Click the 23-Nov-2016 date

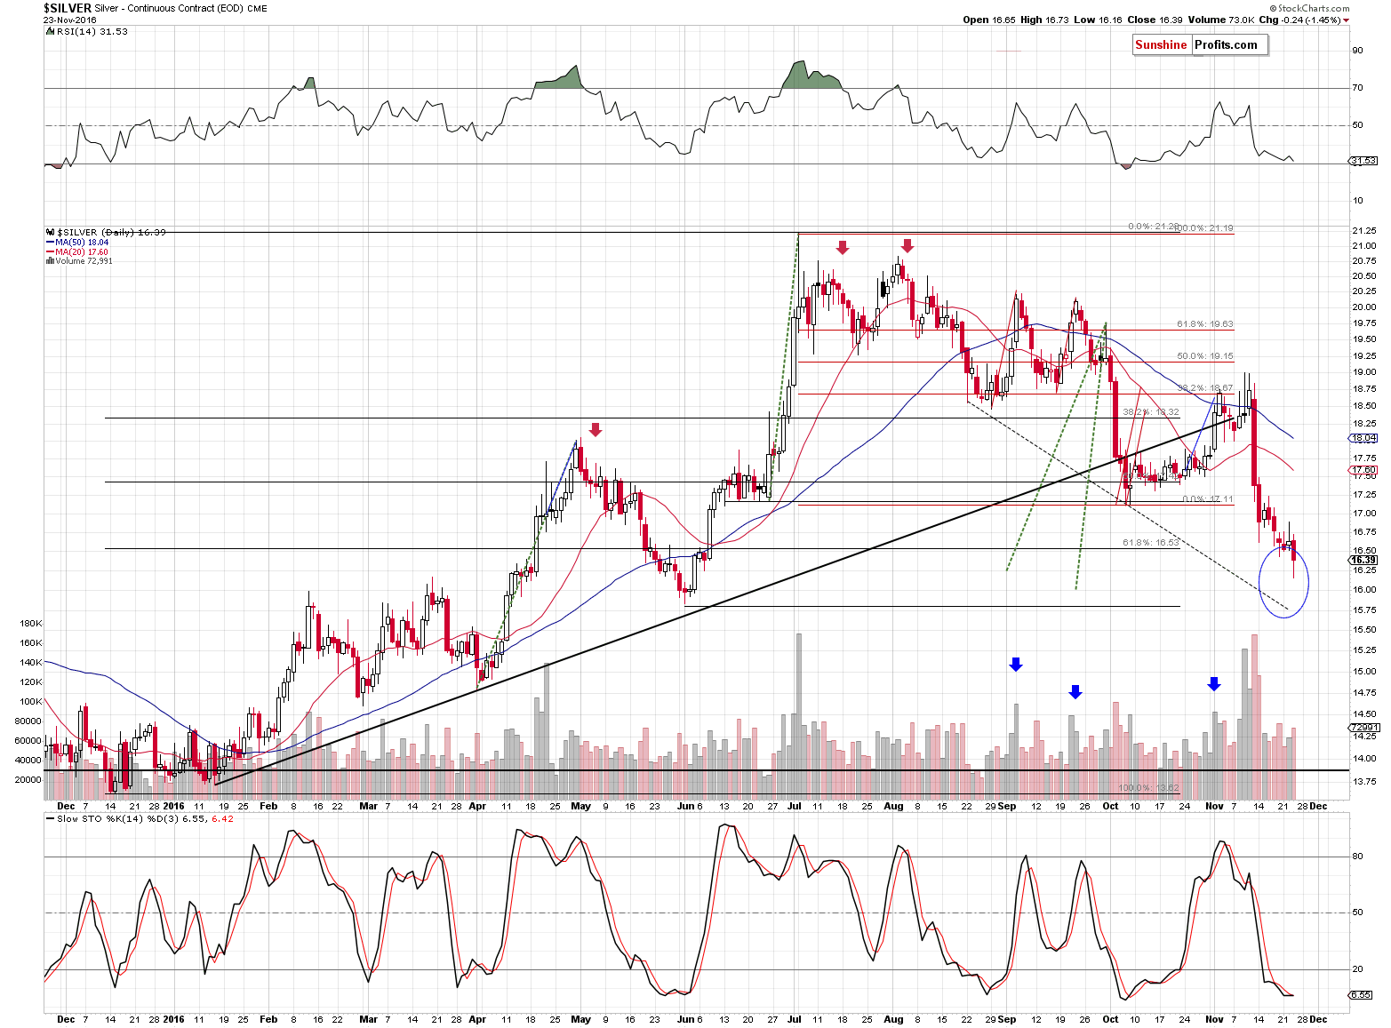click(x=69, y=20)
